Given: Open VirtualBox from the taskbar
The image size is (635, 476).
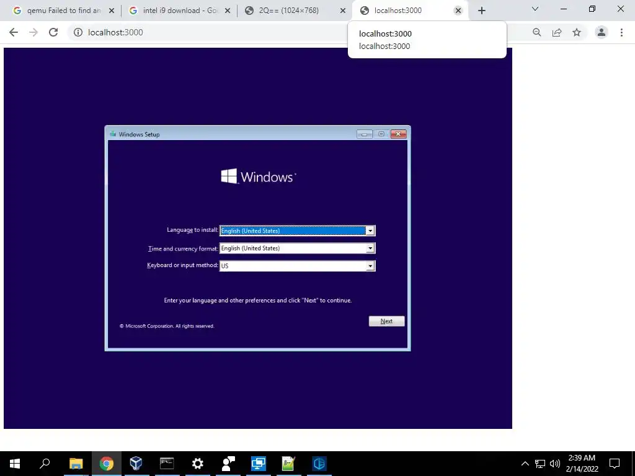Looking at the screenshot, I should click(136, 464).
